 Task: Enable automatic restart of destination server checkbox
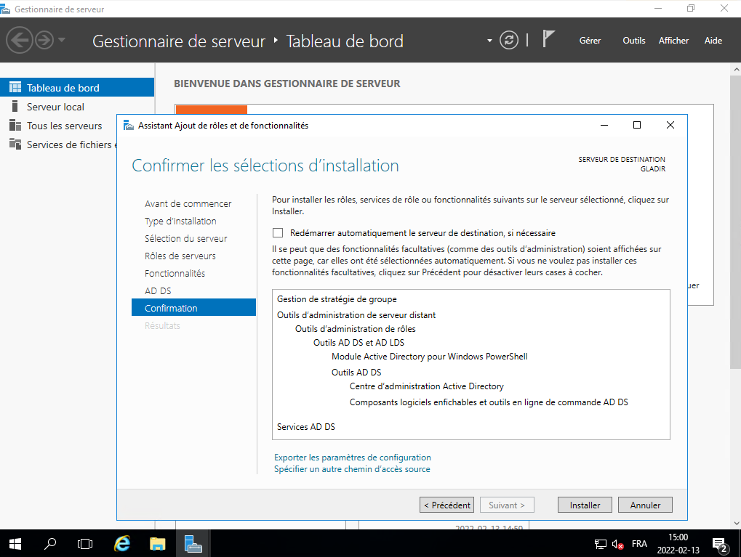pyautogui.click(x=278, y=232)
